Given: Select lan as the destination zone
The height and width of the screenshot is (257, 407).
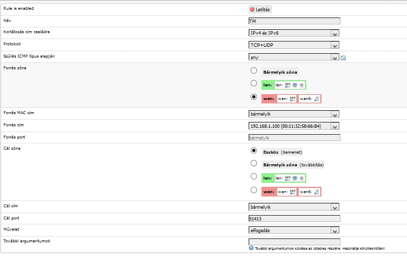Looking at the screenshot, I should click(254, 177).
